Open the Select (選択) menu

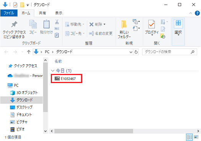tap(178, 32)
